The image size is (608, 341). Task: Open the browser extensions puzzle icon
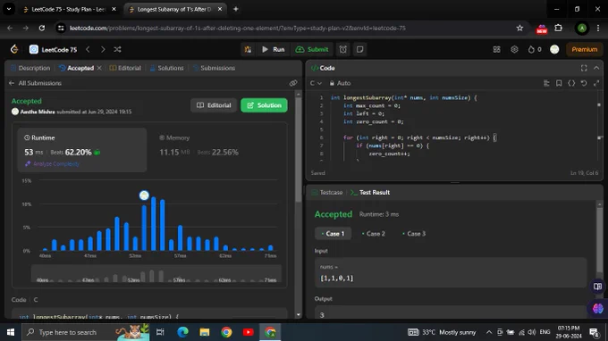[558, 28]
